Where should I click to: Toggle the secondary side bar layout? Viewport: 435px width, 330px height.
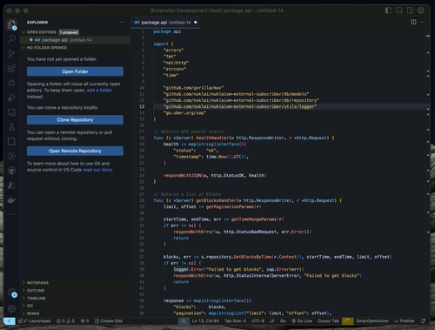[410, 10]
